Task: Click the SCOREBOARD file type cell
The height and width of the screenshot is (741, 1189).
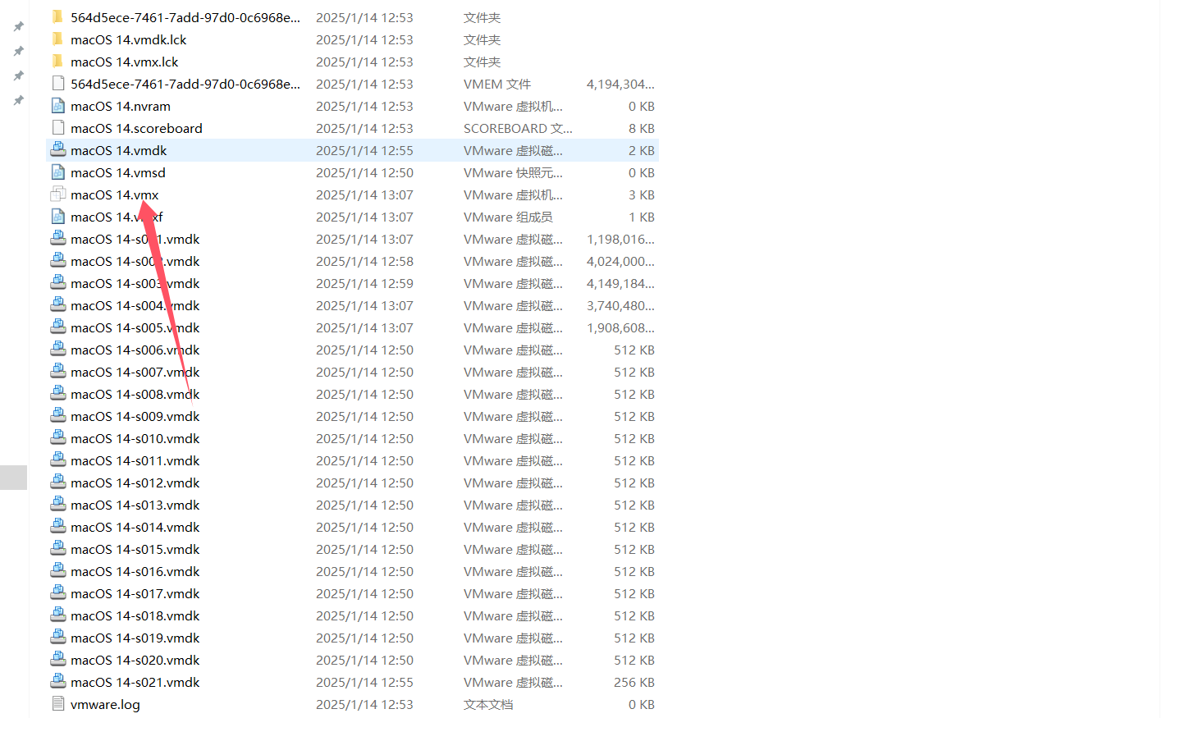Action: point(518,128)
